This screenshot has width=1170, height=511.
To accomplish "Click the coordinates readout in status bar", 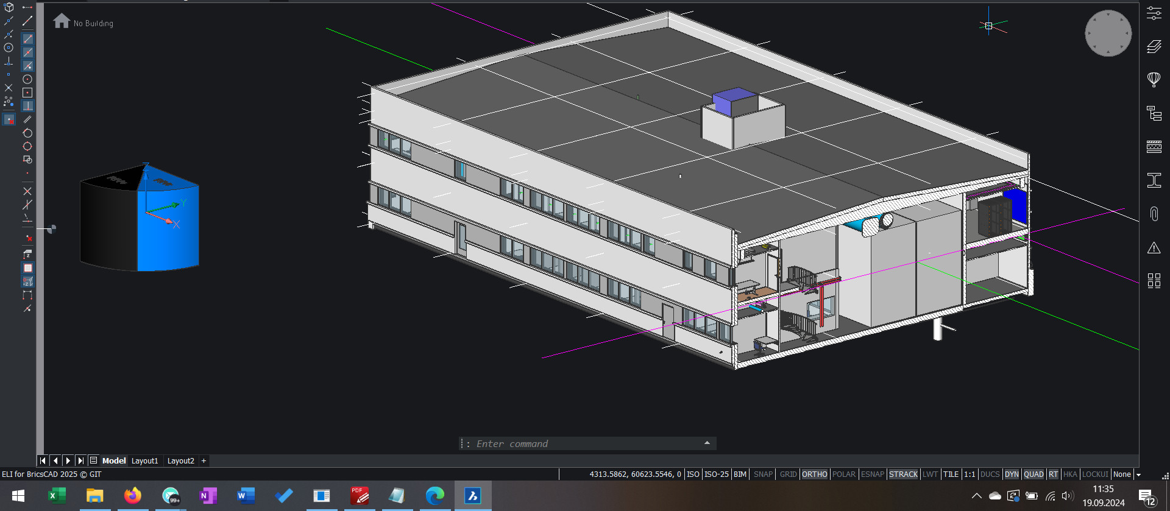I will (635, 474).
